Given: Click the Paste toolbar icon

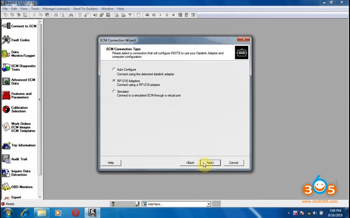Looking at the screenshot, I should tap(47, 15).
